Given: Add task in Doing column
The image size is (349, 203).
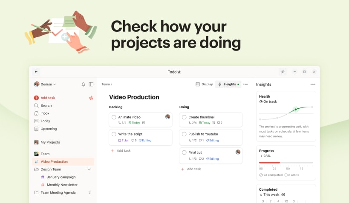Looking at the screenshot, I should (191, 169).
